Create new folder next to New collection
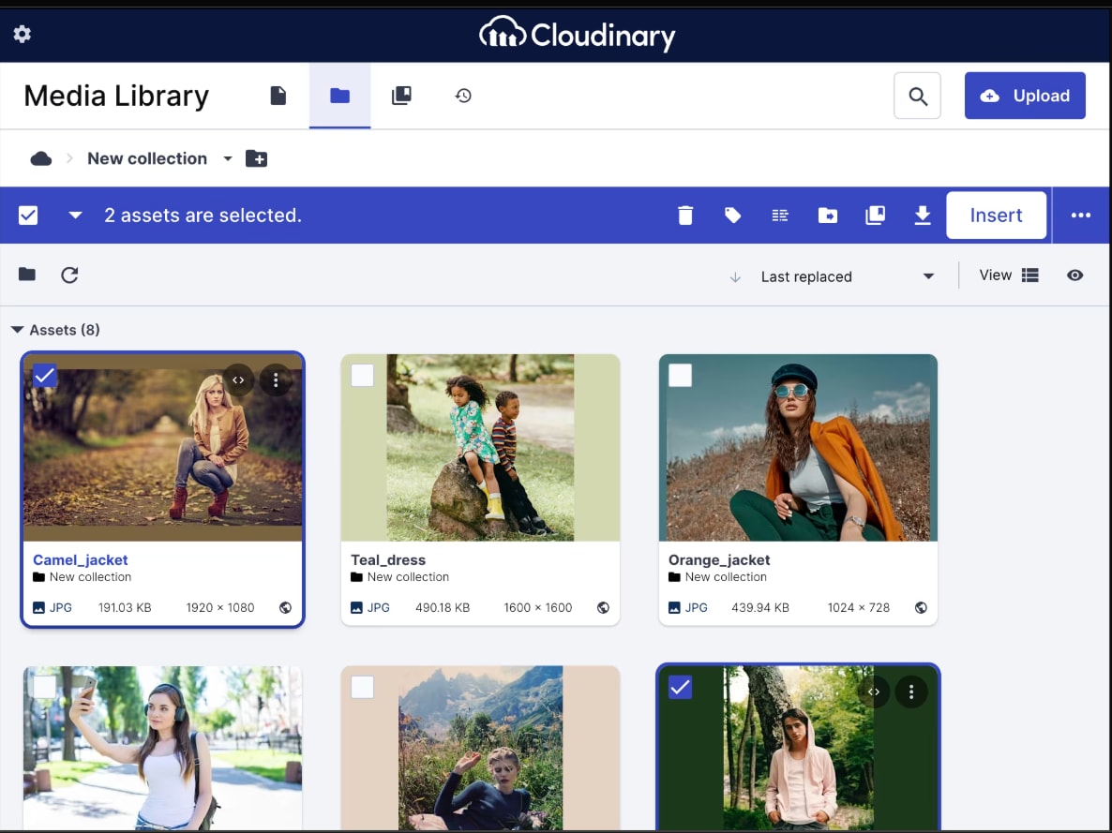The width and height of the screenshot is (1112, 833). [256, 158]
